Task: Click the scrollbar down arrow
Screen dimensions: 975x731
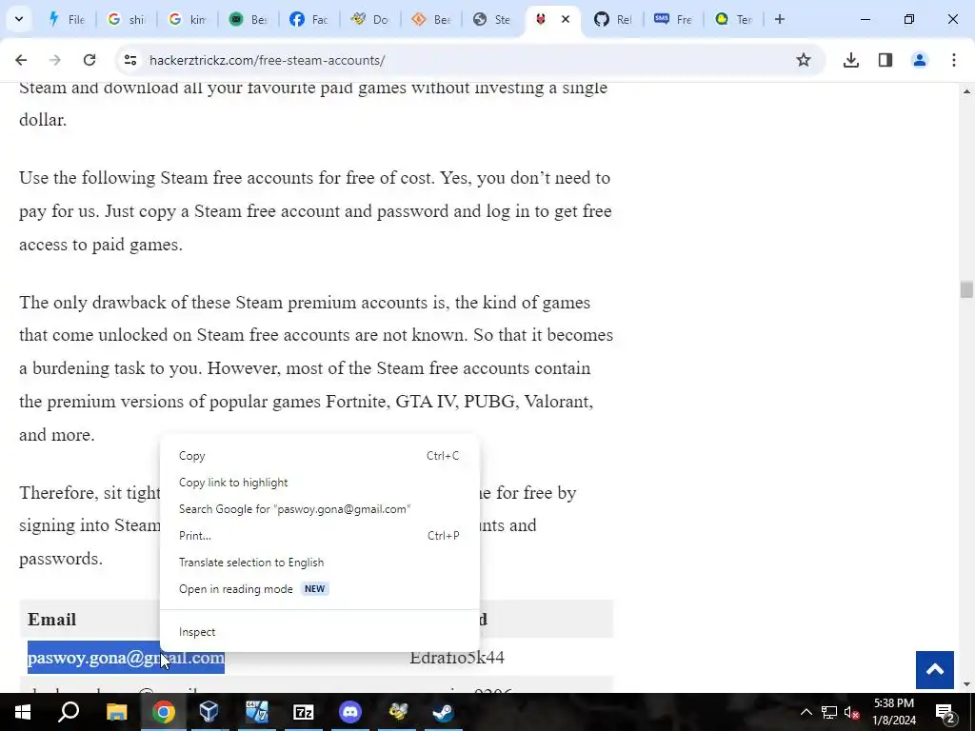Action: (x=966, y=684)
